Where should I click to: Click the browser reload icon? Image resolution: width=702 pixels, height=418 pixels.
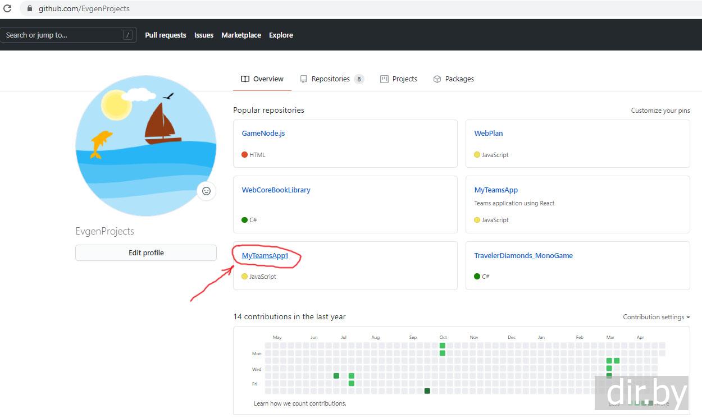(x=7, y=8)
